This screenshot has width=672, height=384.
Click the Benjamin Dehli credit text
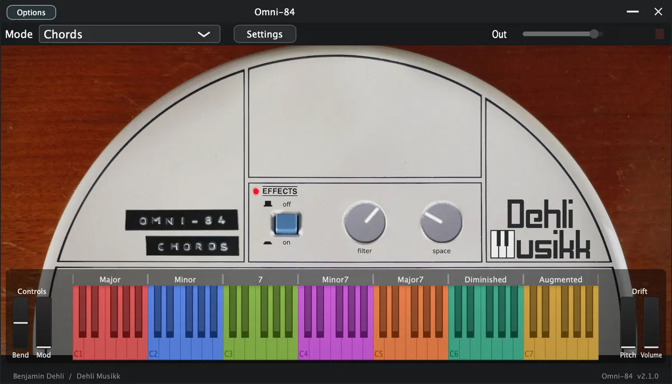pyautogui.click(x=38, y=376)
